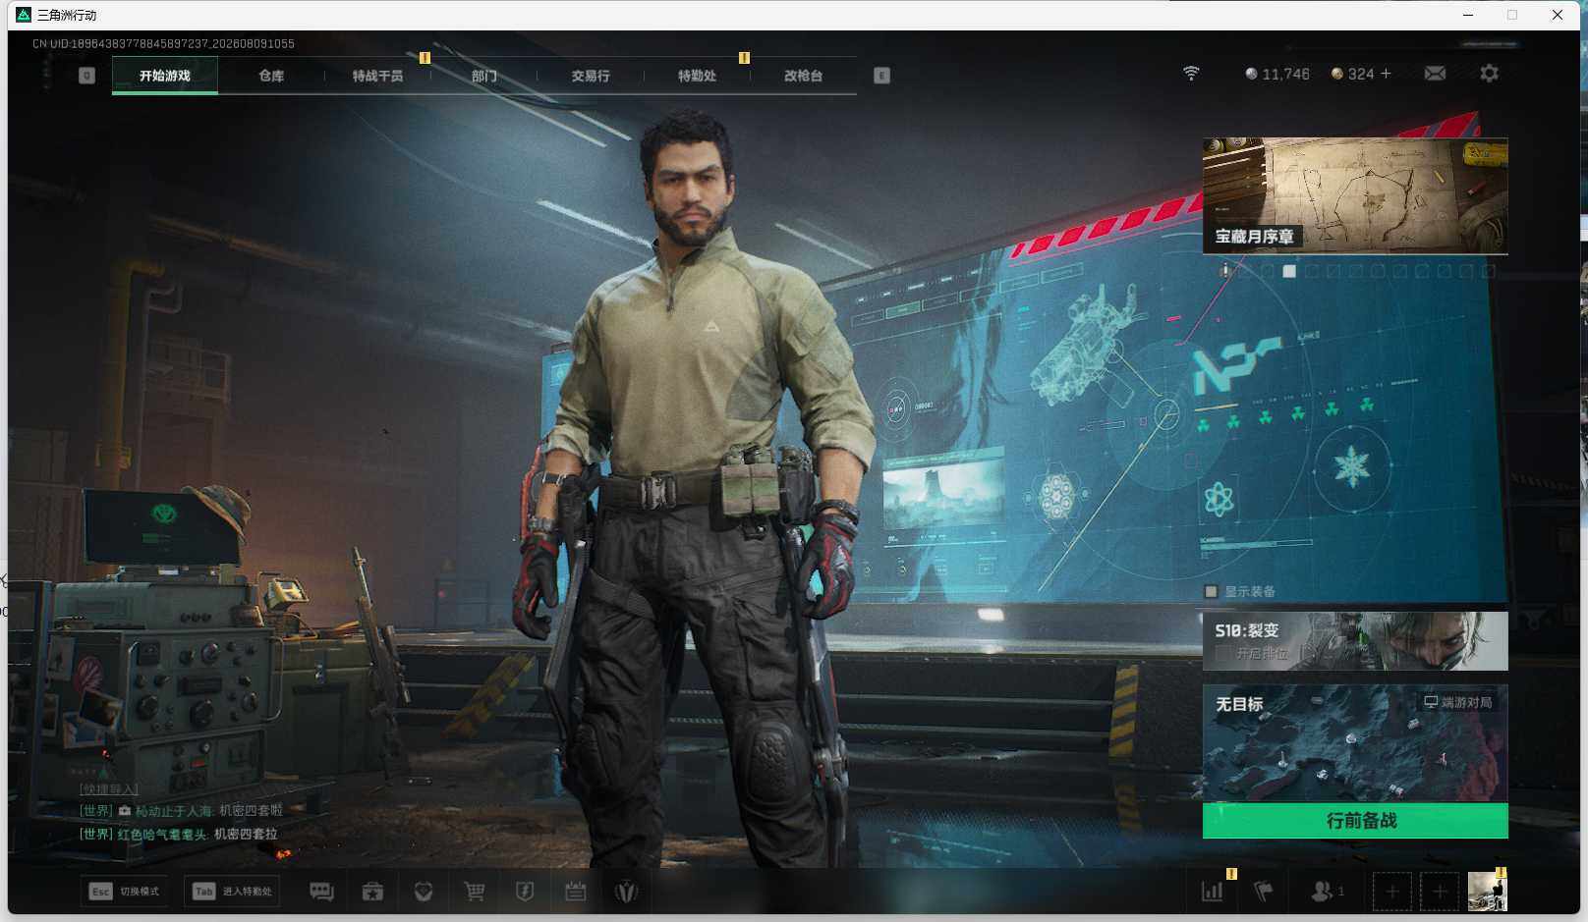The height and width of the screenshot is (922, 1588).
Task: Toggle the 开启排位 checkbox
Action: point(1222,653)
